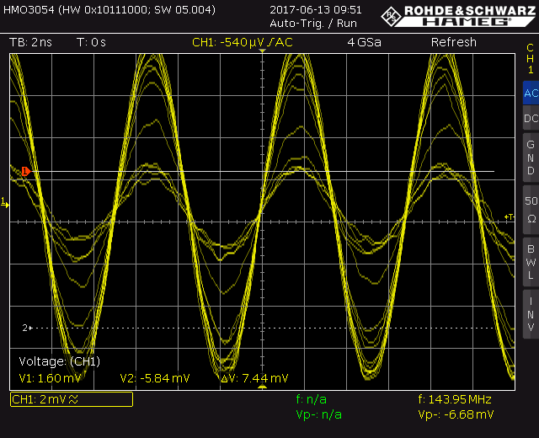The height and width of the screenshot is (438, 539).
Task: Click the Refresh acquisition mode label
Action: (x=453, y=42)
